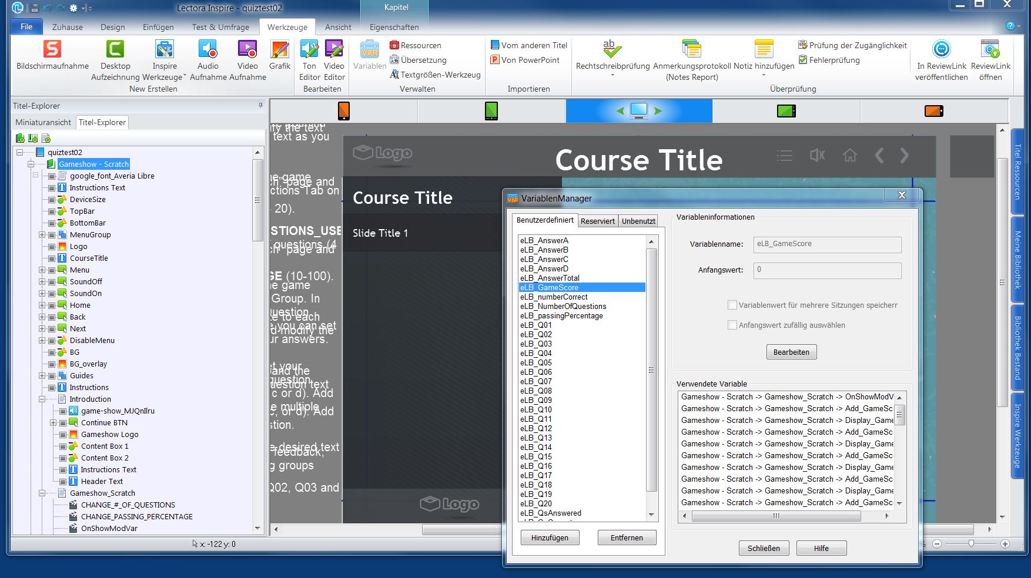Import Von PowerPoint
The image size is (1031, 578).
pos(525,60)
